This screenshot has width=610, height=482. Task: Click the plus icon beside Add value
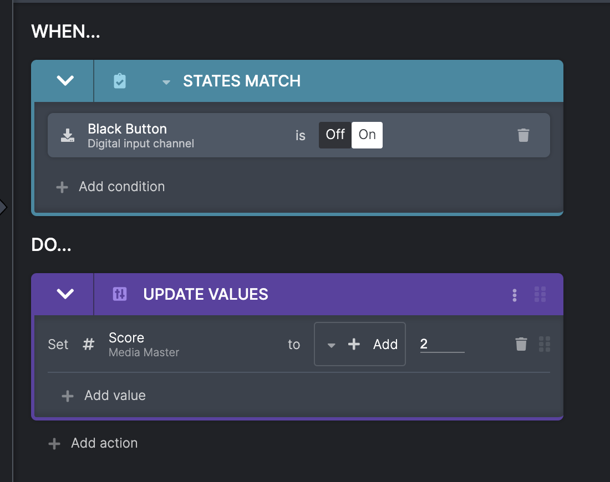point(68,396)
